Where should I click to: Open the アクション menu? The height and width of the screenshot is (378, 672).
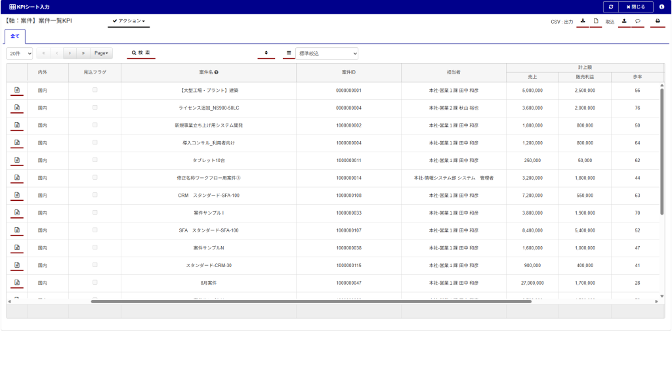click(x=129, y=21)
